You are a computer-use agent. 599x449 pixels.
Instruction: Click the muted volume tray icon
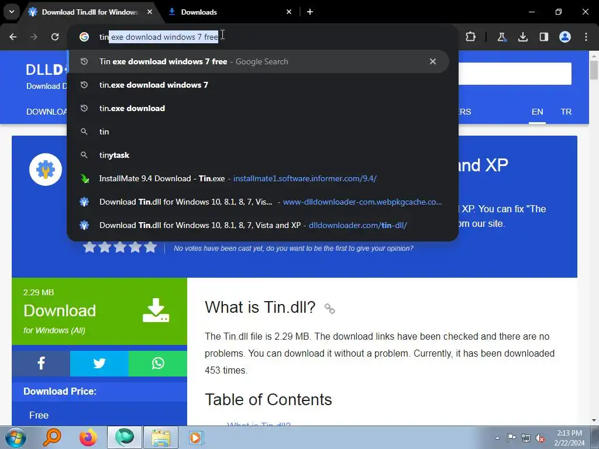pos(540,438)
